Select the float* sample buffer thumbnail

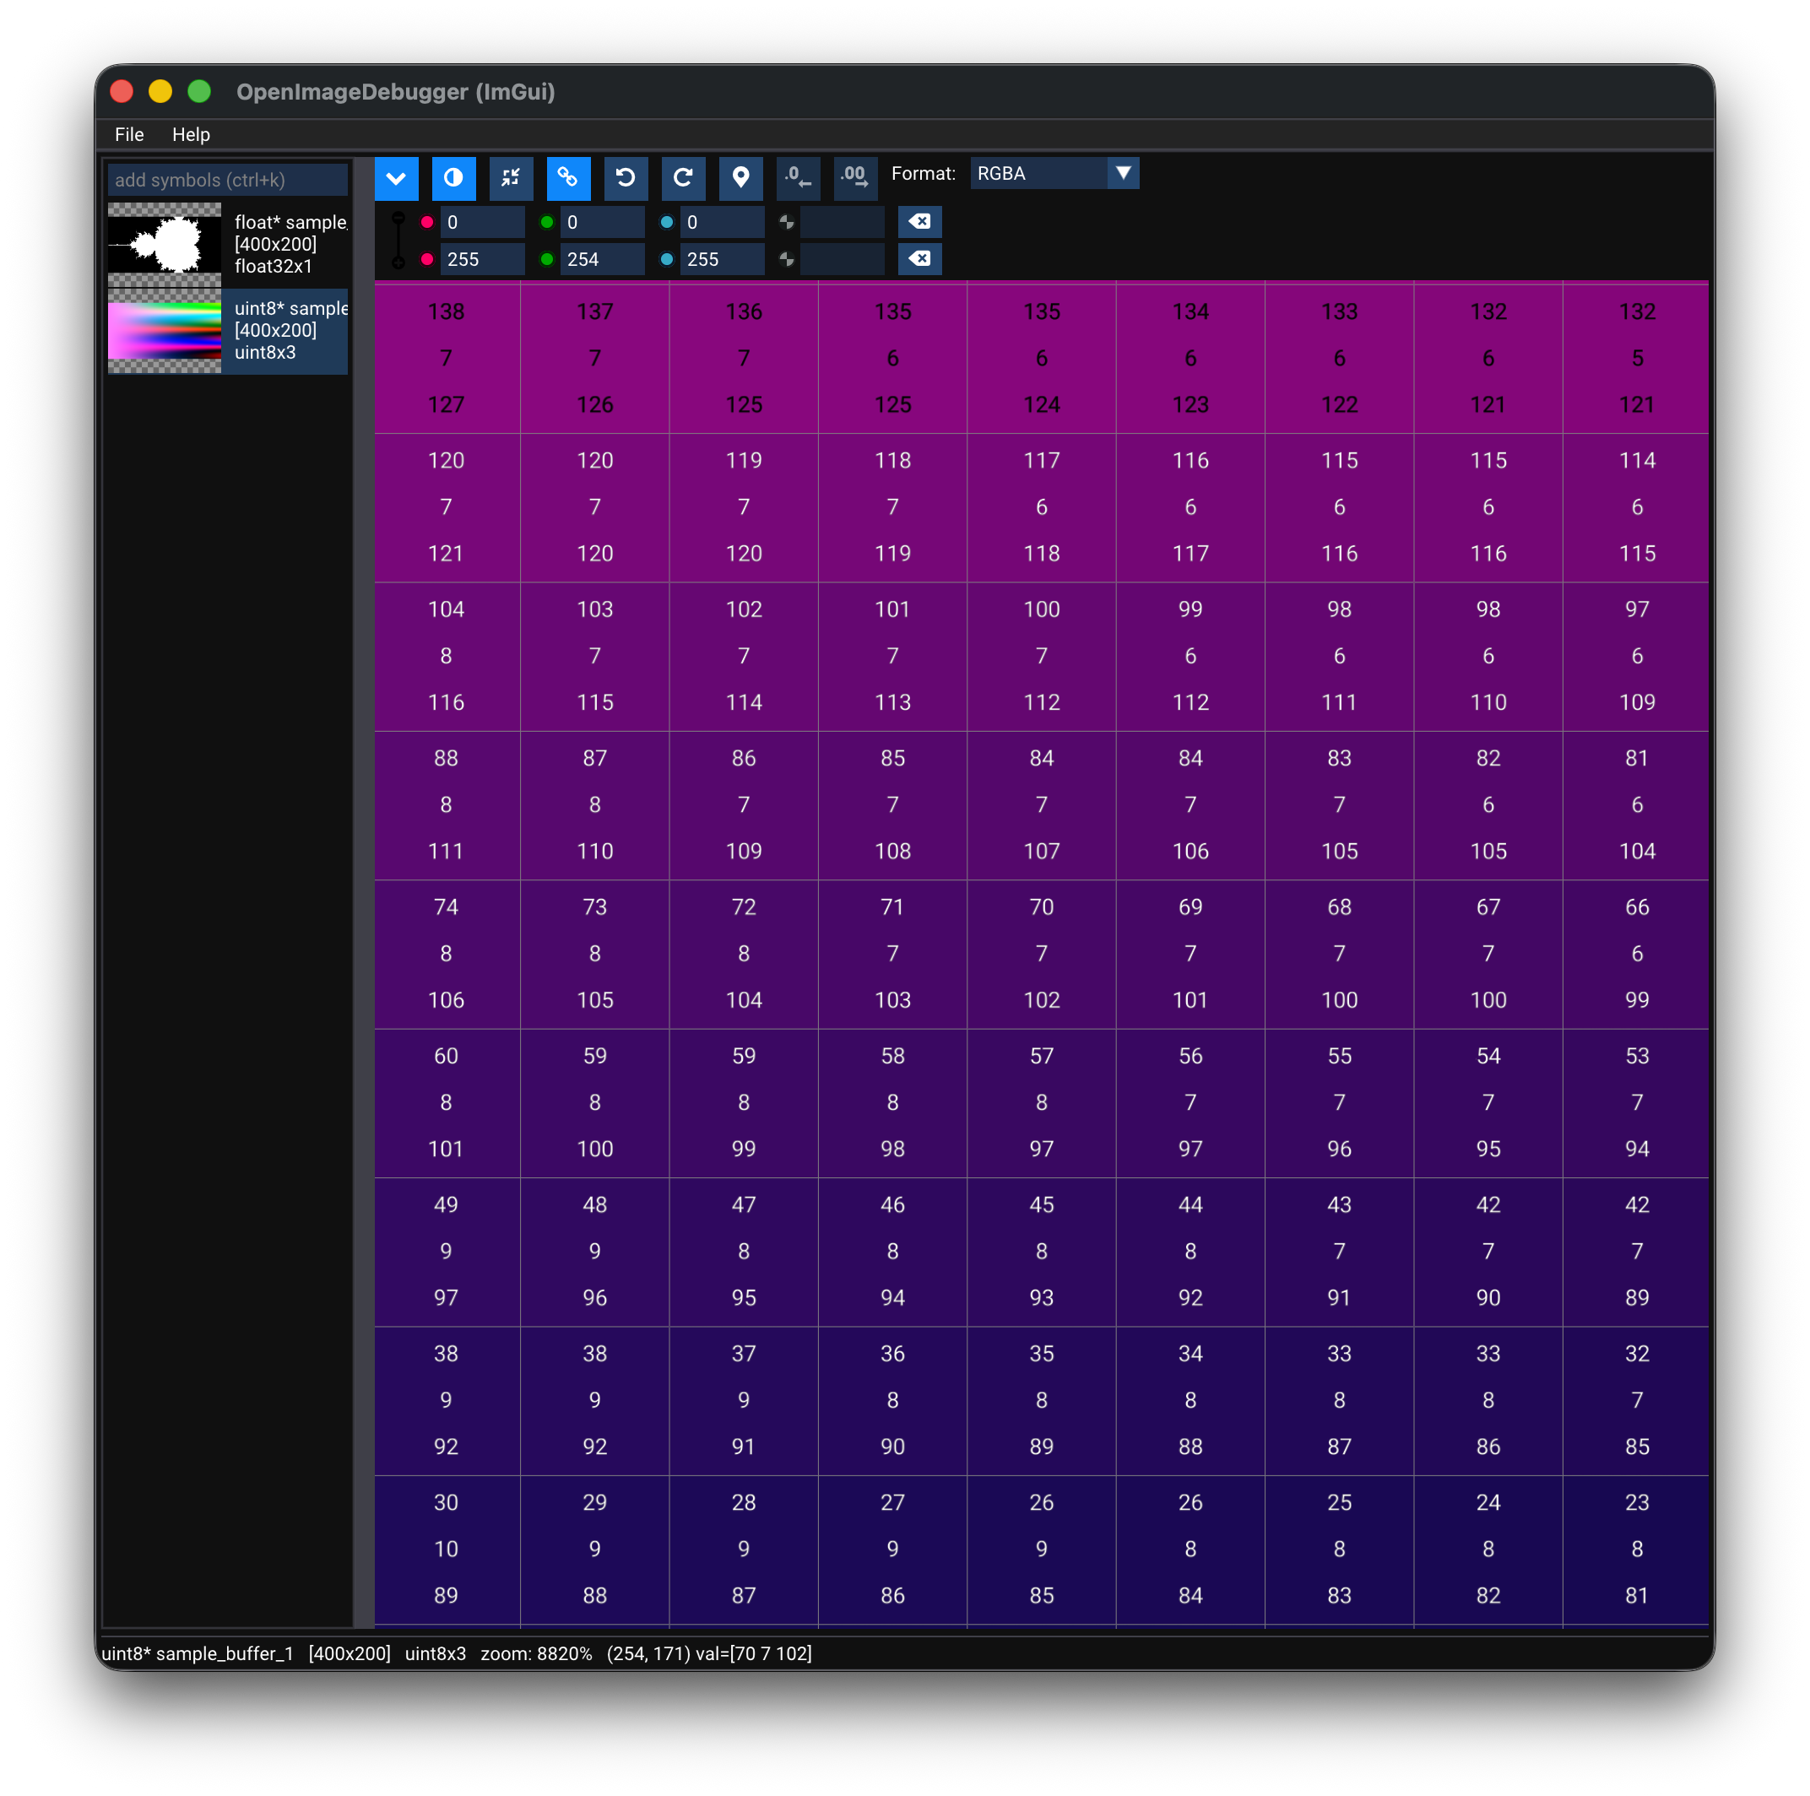coord(165,245)
